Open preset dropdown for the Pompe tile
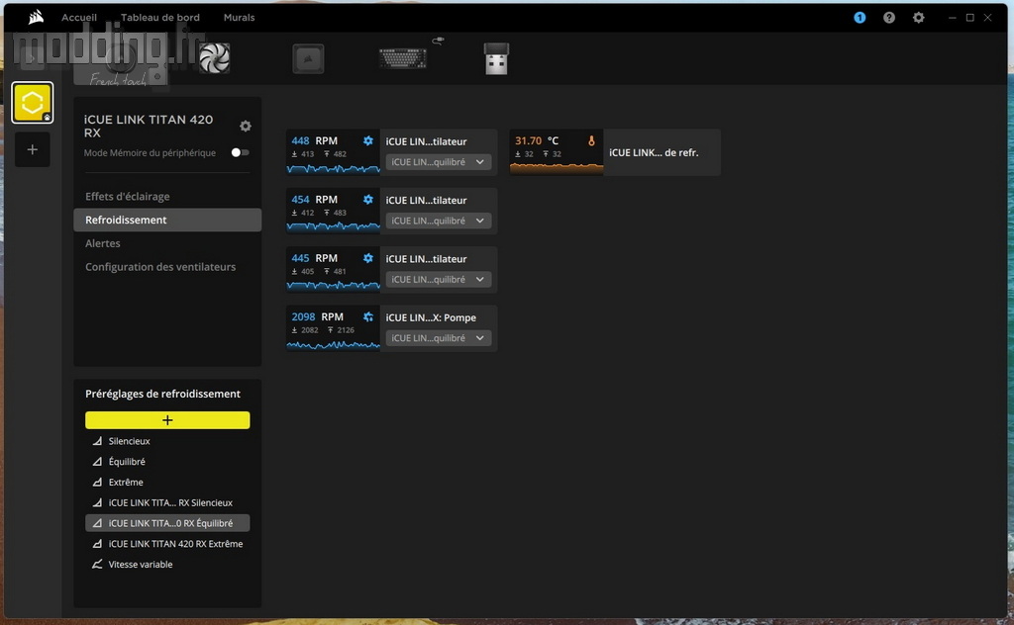The width and height of the screenshot is (1014, 625). click(439, 338)
